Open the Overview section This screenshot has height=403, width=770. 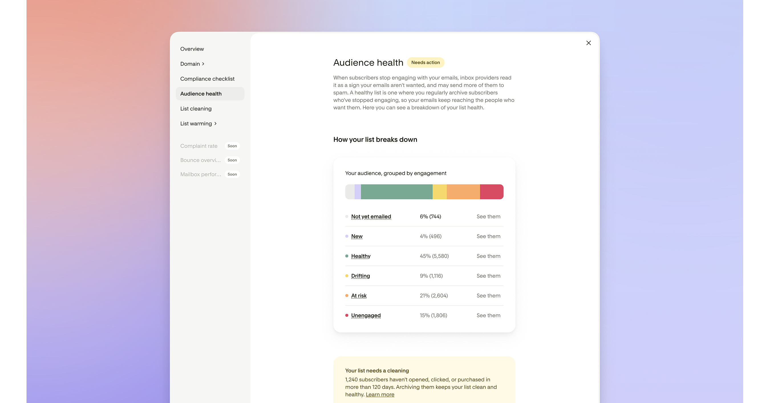[192, 49]
